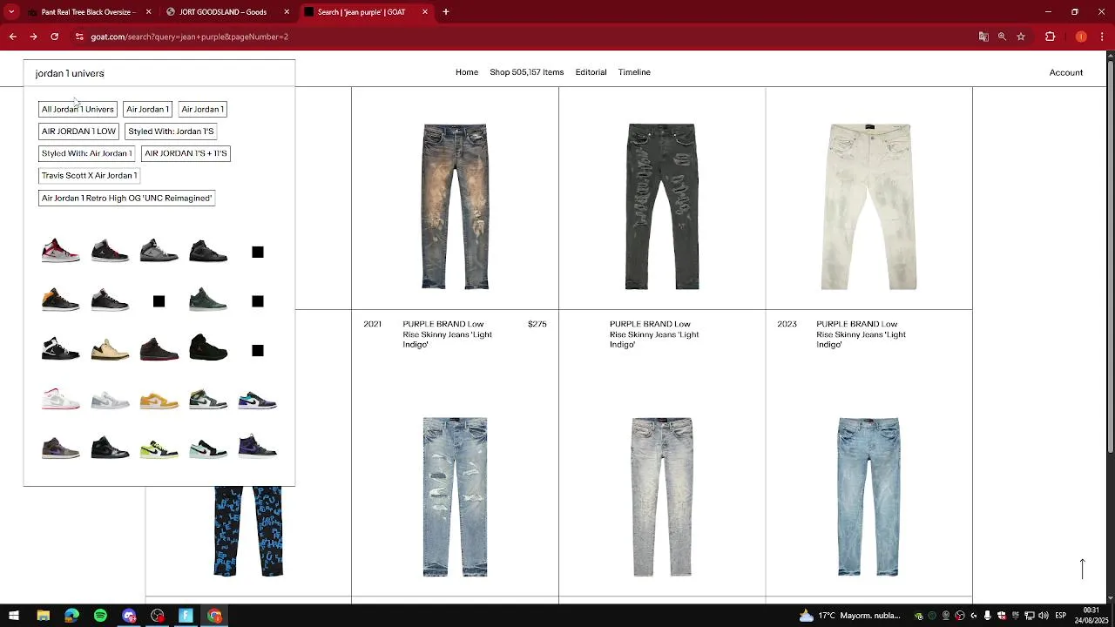
Task: Open site information icon in address bar
Action: point(79,37)
